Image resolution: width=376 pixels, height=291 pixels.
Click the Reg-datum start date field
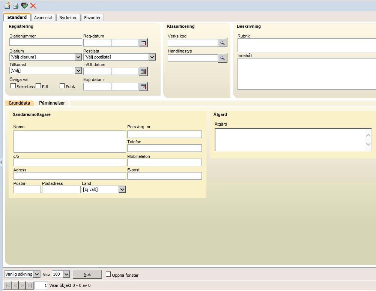point(97,43)
